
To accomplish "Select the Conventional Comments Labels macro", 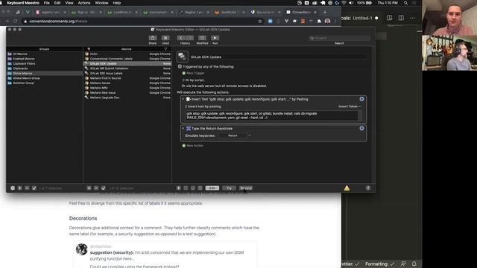I will (x=127, y=59).
